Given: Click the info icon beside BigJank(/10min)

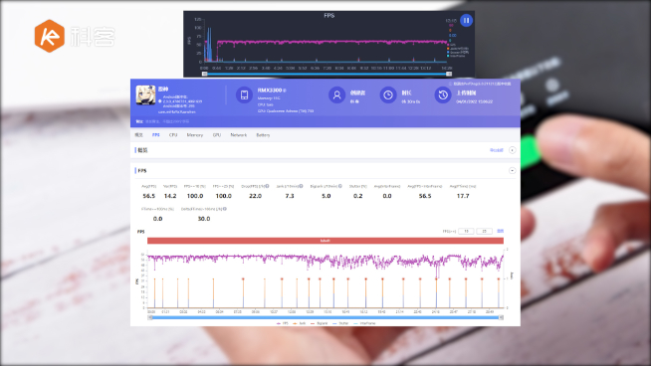Looking at the screenshot, I should pyautogui.click(x=340, y=186).
